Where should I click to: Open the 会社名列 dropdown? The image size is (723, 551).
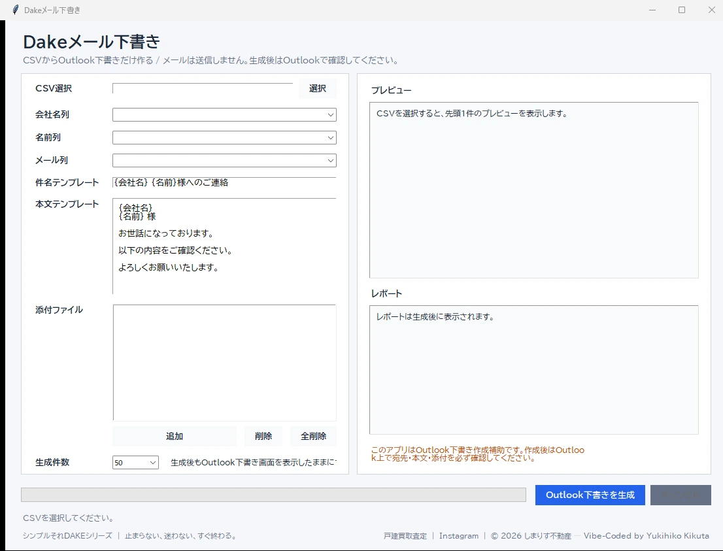pyautogui.click(x=224, y=114)
